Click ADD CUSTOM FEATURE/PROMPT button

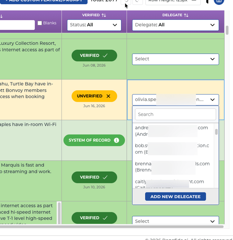click(44, 1)
